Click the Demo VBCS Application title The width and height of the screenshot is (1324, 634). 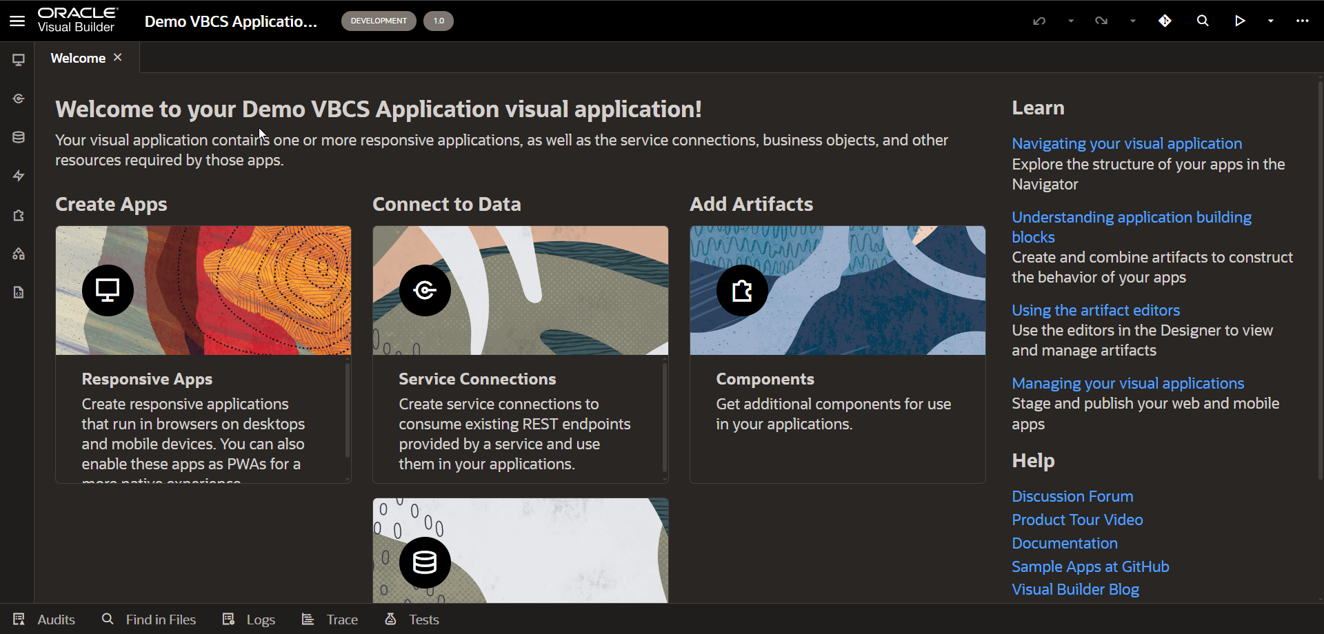[230, 21]
